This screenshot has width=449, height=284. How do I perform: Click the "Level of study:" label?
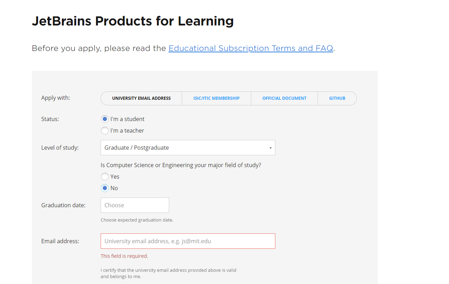60,148
